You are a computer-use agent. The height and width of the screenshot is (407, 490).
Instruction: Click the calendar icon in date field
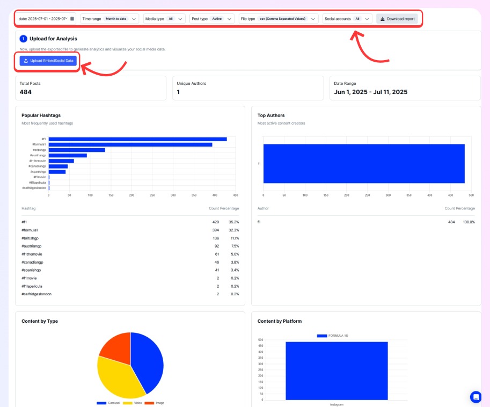pyautogui.click(x=72, y=19)
